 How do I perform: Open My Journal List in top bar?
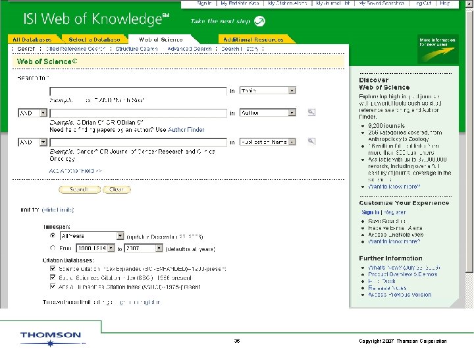click(x=333, y=3)
